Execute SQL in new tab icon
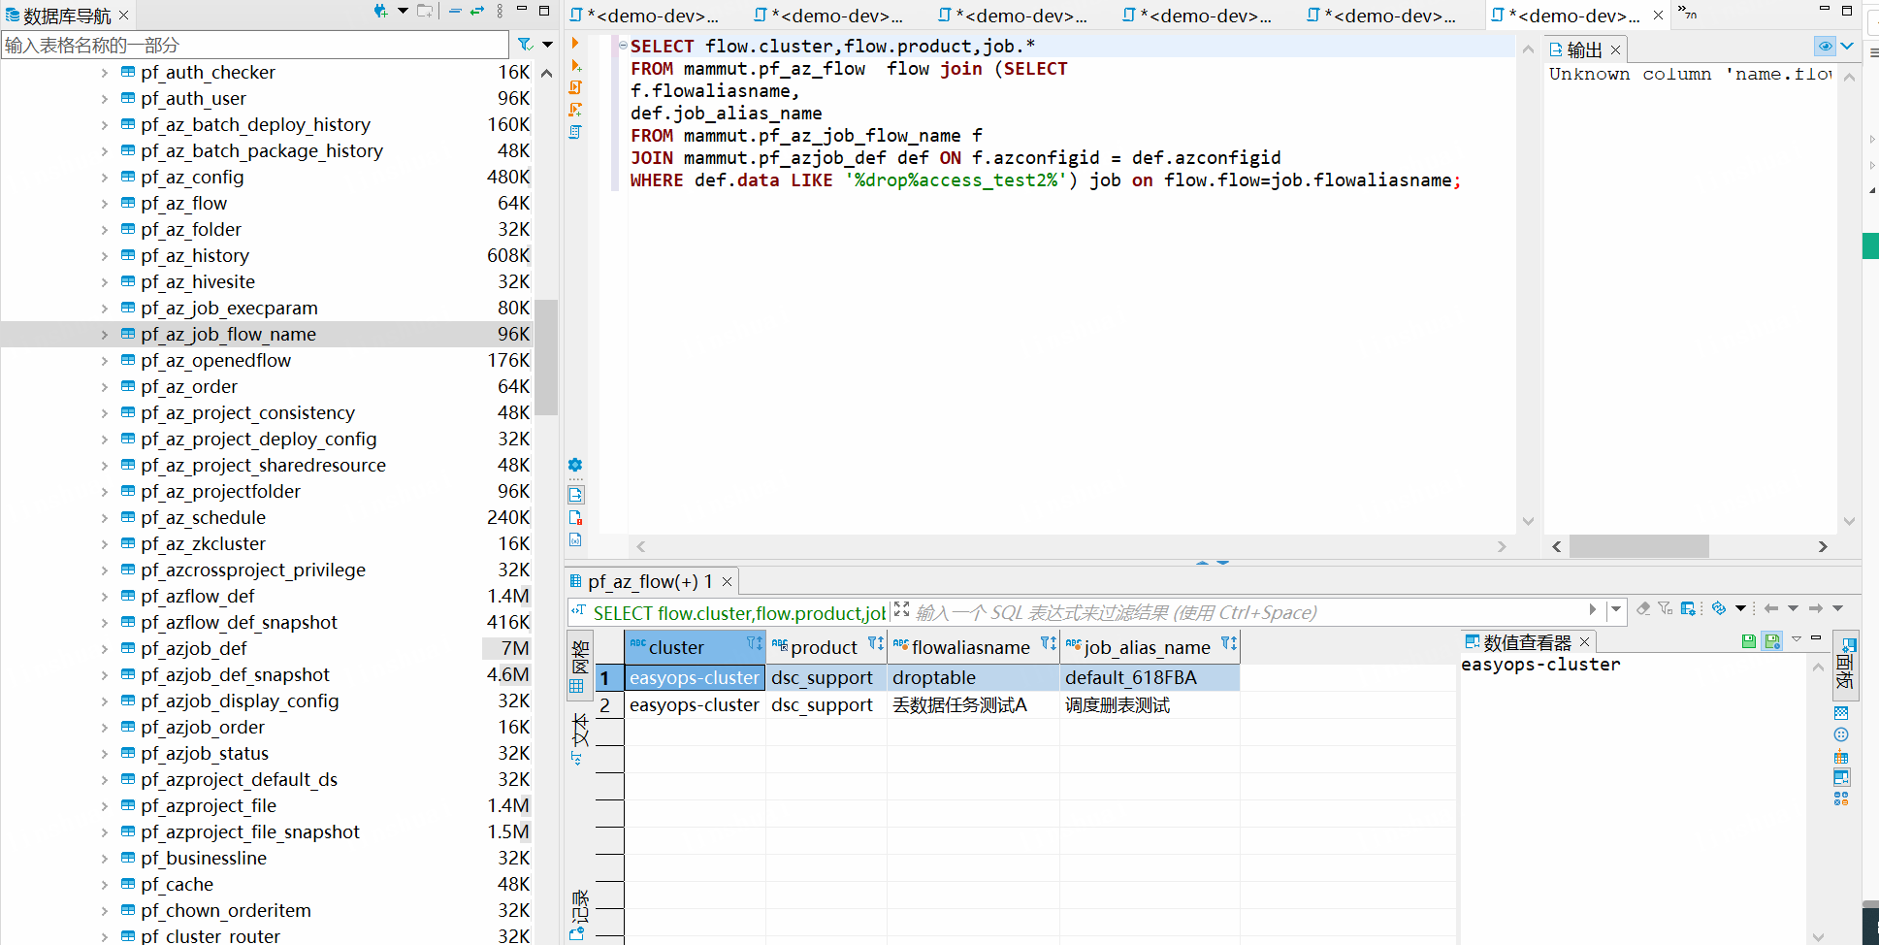This screenshot has height=945, width=1879. (x=575, y=65)
